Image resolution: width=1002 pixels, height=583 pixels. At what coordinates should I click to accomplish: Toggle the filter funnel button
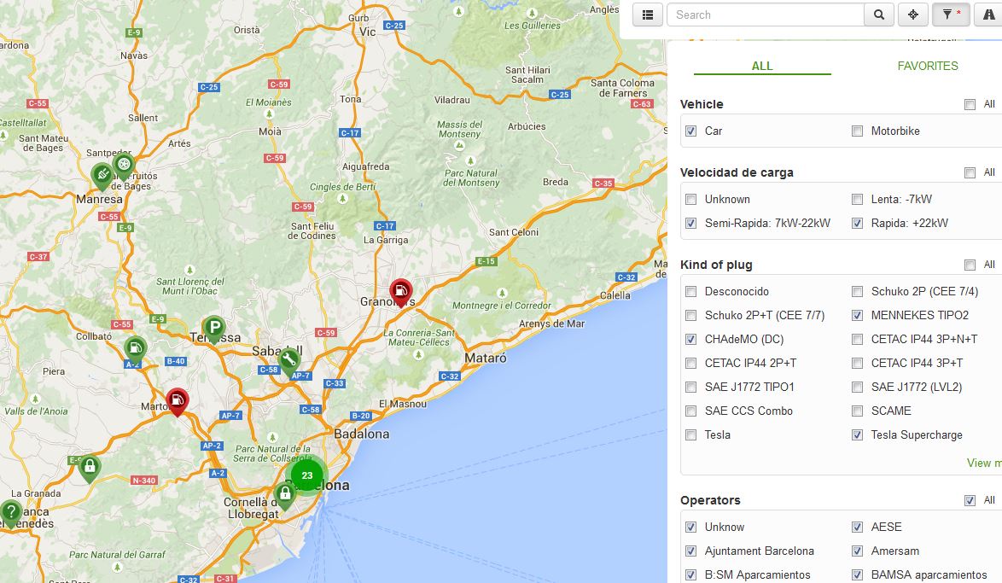tap(951, 15)
